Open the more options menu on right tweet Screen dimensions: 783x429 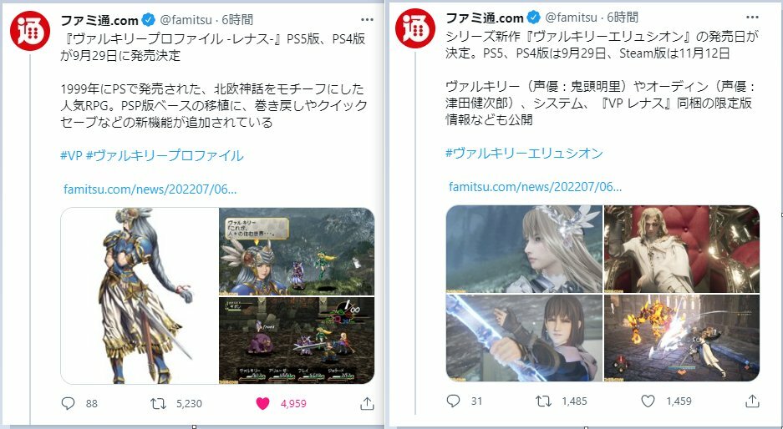[752, 18]
